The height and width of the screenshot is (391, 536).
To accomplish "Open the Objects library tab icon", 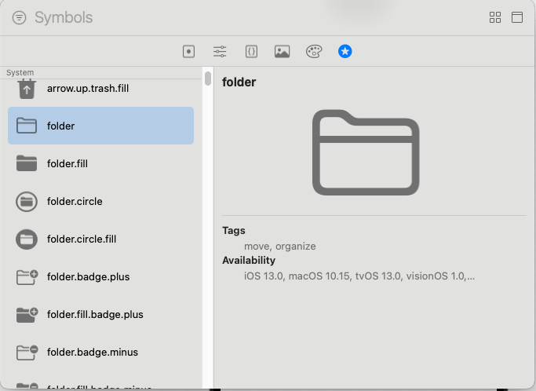I will pyautogui.click(x=188, y=52).
